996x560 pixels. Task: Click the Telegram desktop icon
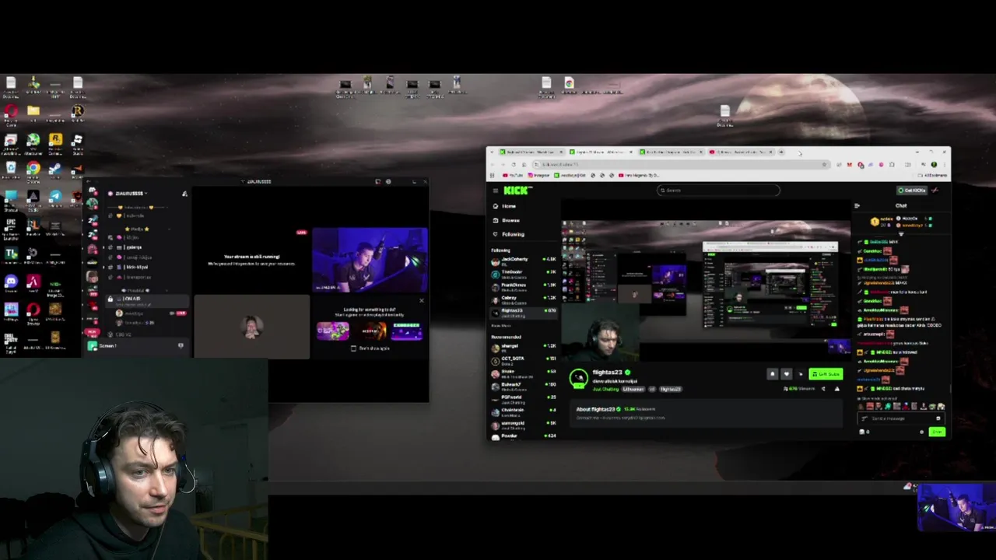point(56,196)
